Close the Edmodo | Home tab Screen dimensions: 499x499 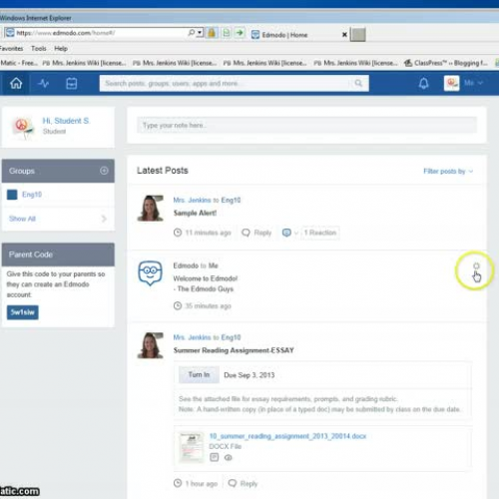coord(344,35)
